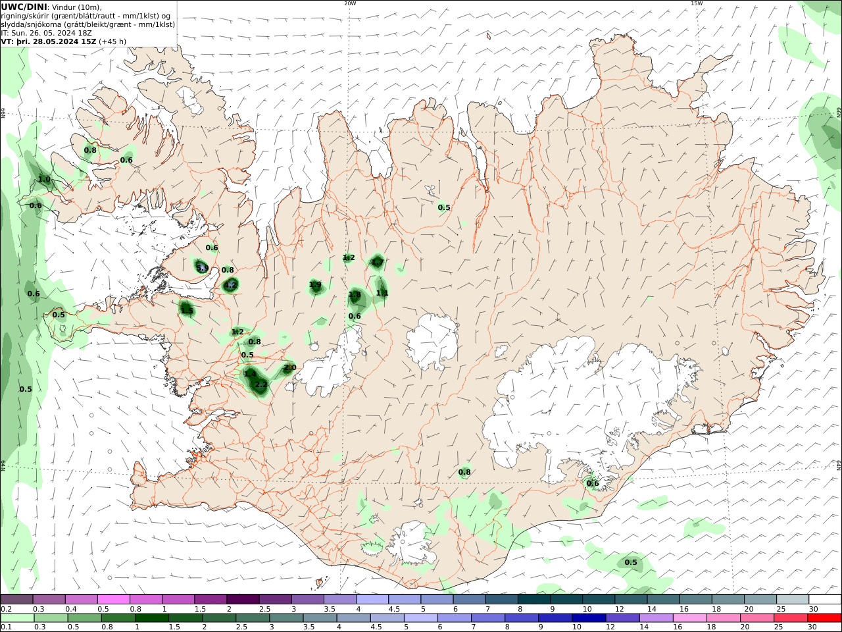This screenshot has height=632, width=842.
Task: Select the darkest green 1 swatch in rain scale
Action: click(151, 618)
